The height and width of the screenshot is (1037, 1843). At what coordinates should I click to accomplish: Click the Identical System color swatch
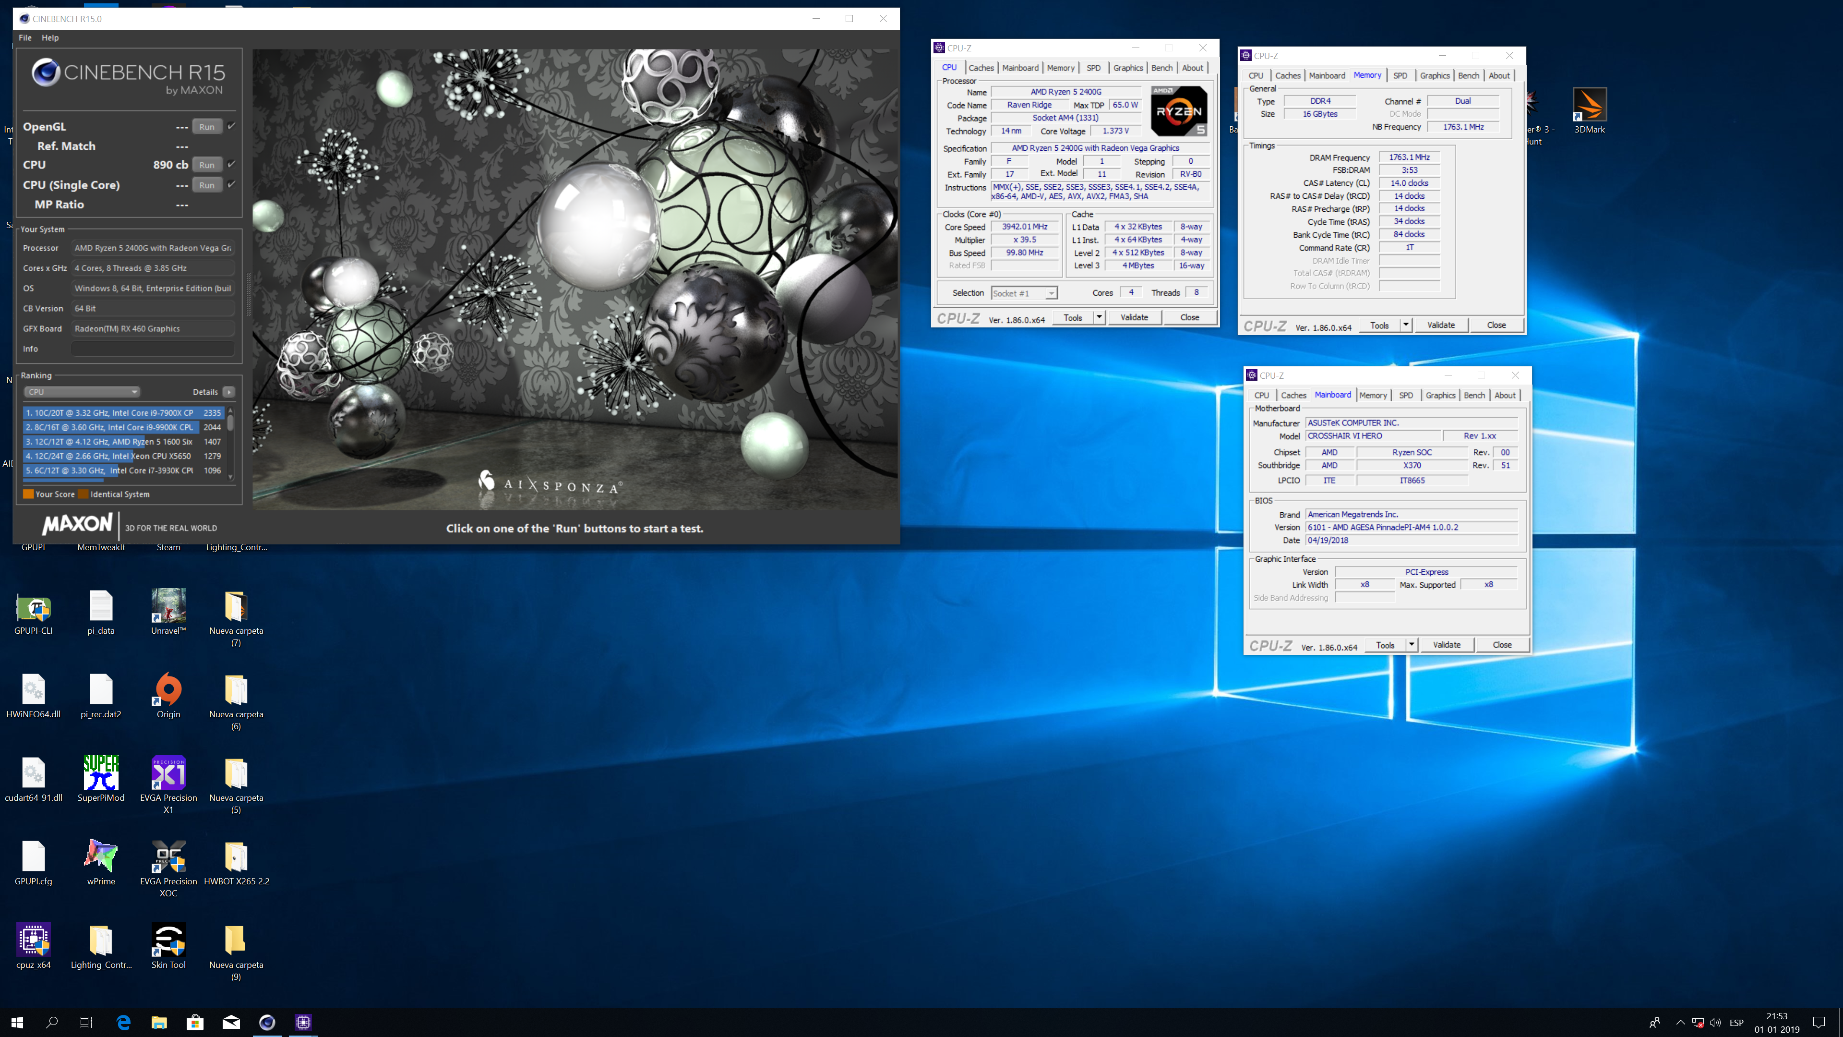pos(83,494)
